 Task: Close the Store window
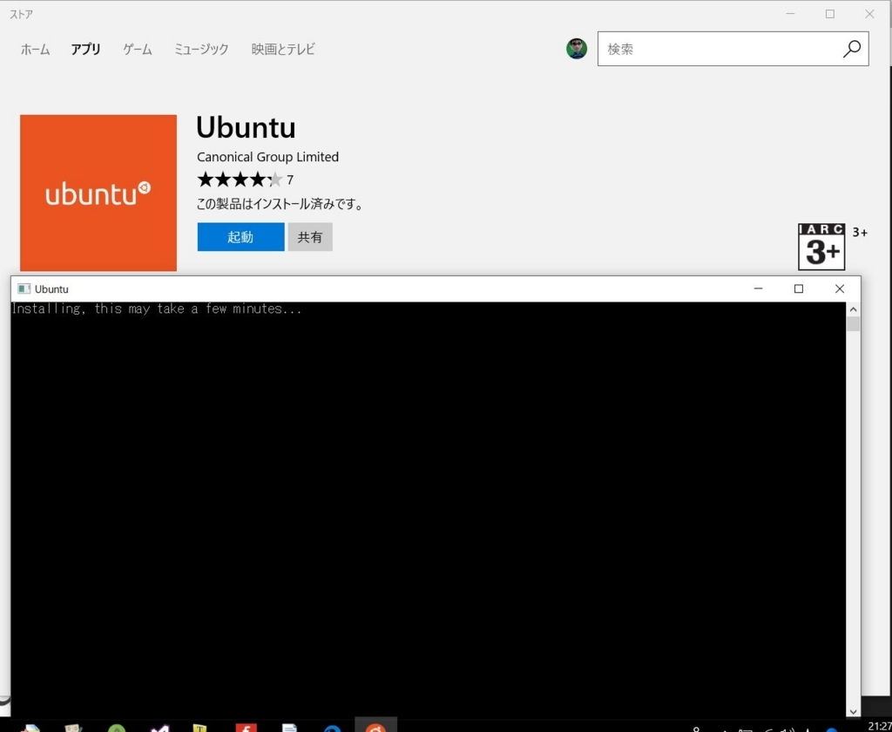(869, 14)
